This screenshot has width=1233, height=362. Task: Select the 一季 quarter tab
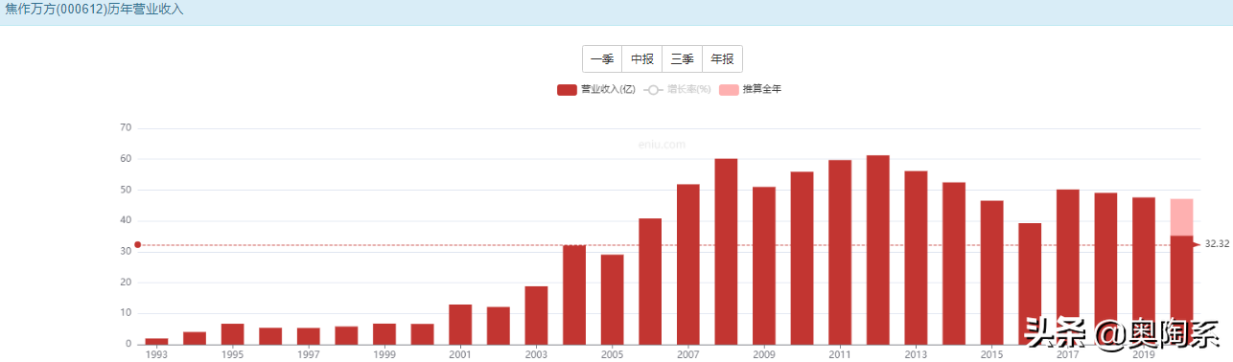pos(602,59)
